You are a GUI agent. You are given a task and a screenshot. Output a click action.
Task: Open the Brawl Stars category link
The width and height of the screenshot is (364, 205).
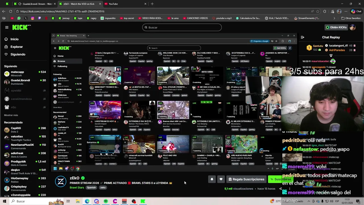tap(77, 188)
